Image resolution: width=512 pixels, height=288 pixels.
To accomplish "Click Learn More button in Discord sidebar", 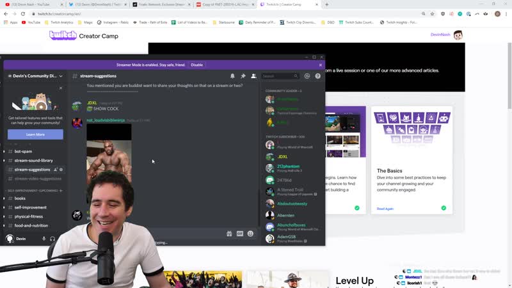I will (x=35, y=134).
